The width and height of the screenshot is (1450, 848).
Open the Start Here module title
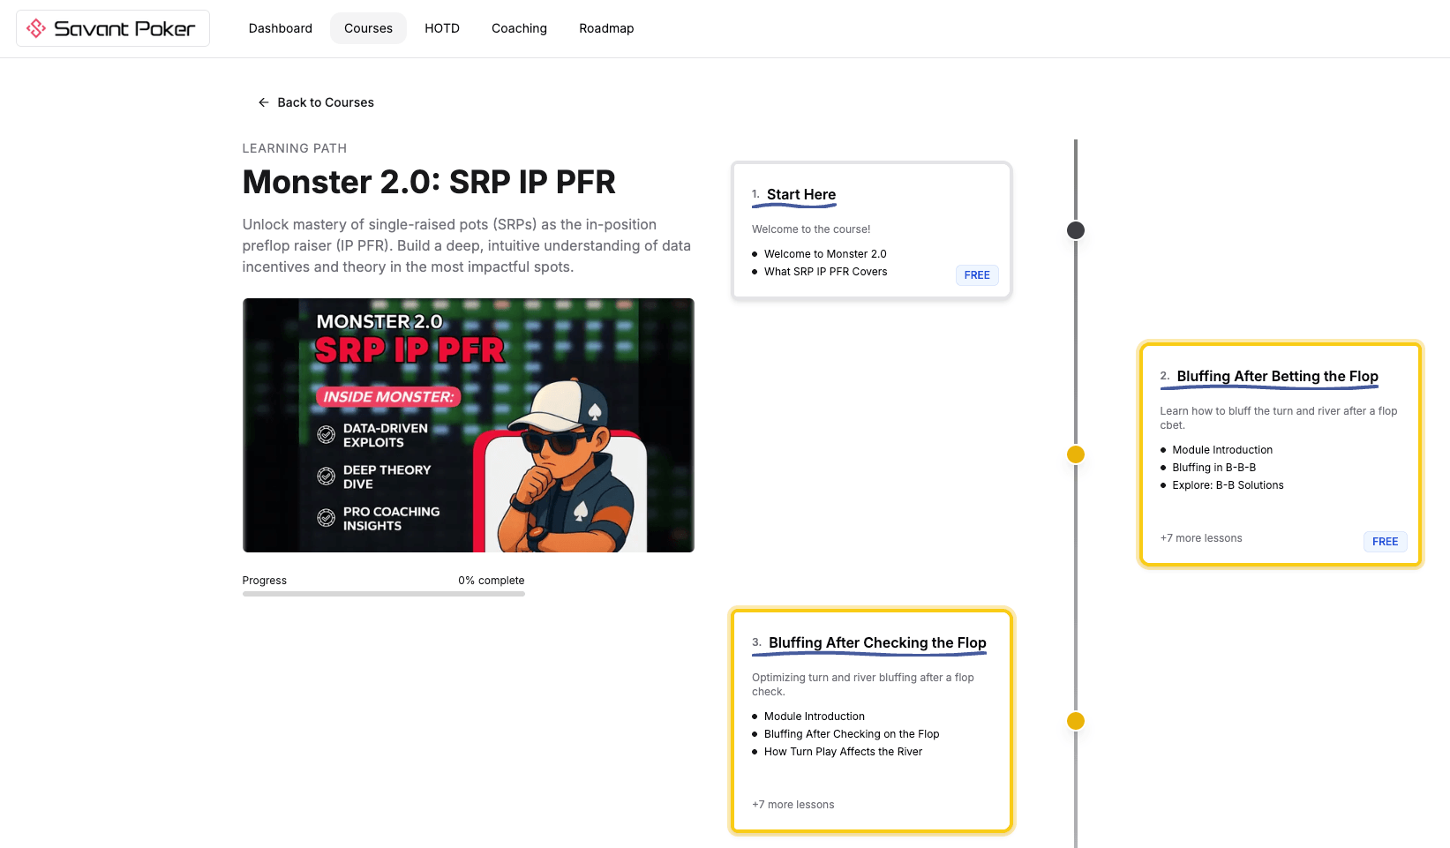point(801,194)
